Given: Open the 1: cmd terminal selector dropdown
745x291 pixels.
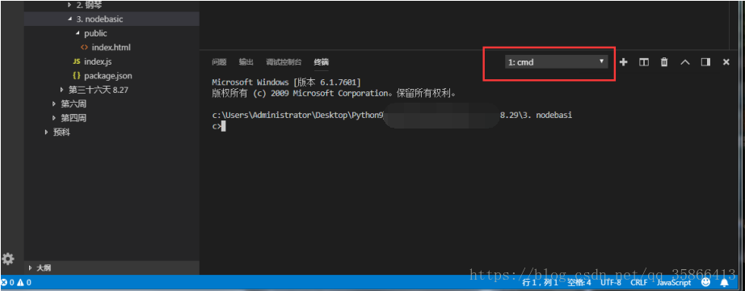Looking at the screenshot, I should point(556,61).
